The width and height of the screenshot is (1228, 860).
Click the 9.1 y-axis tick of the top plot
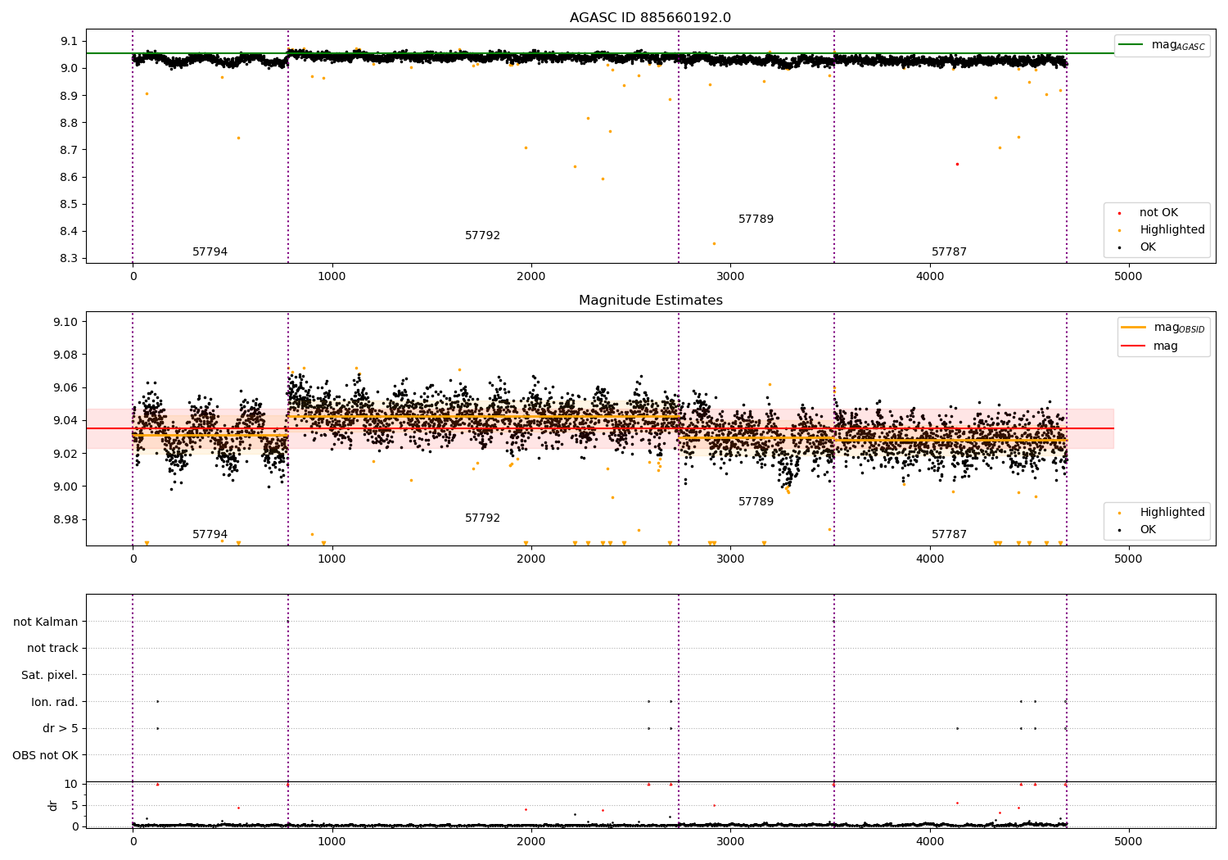click(69, 42)
